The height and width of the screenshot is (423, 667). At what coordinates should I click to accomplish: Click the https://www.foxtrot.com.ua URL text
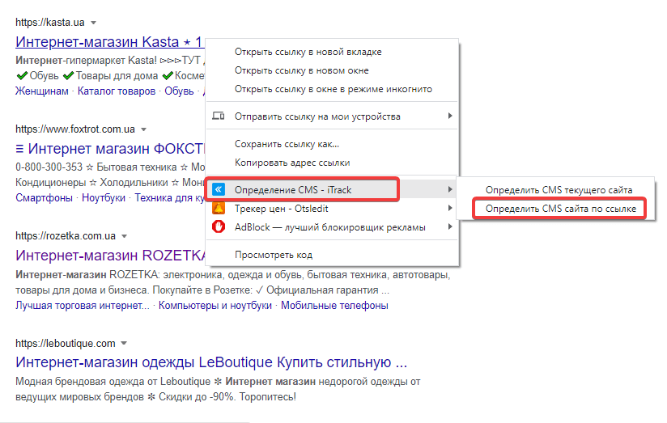pos(74,129)
